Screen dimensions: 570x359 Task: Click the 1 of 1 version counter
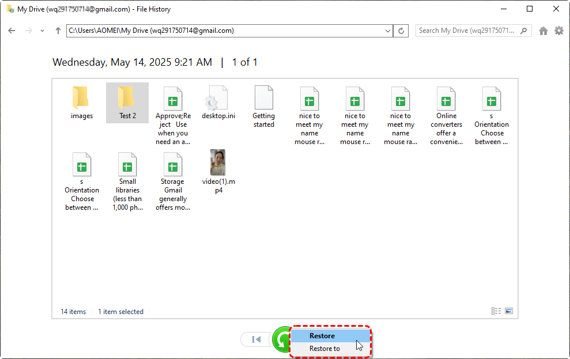[244, 62]
